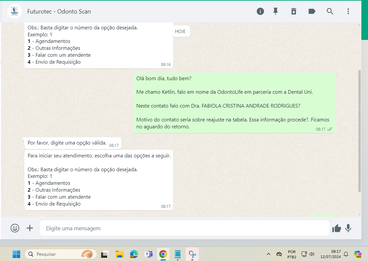The height and width of the screenshot is (261, 368).
Task: Send a thumbs-up with the like icon
Action: click(336, 228)
